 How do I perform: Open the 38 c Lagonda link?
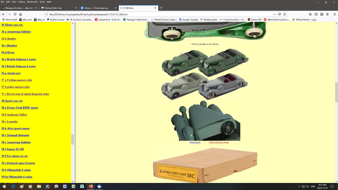pos(10,121)
